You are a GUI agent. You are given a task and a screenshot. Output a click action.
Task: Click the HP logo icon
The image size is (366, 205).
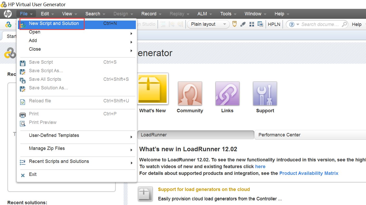(x=8, y=14)
